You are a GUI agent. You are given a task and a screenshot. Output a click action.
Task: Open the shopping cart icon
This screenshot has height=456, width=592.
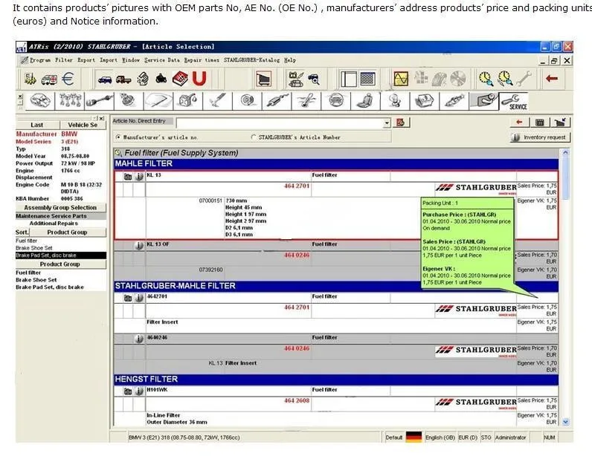[x=263, y=79]
